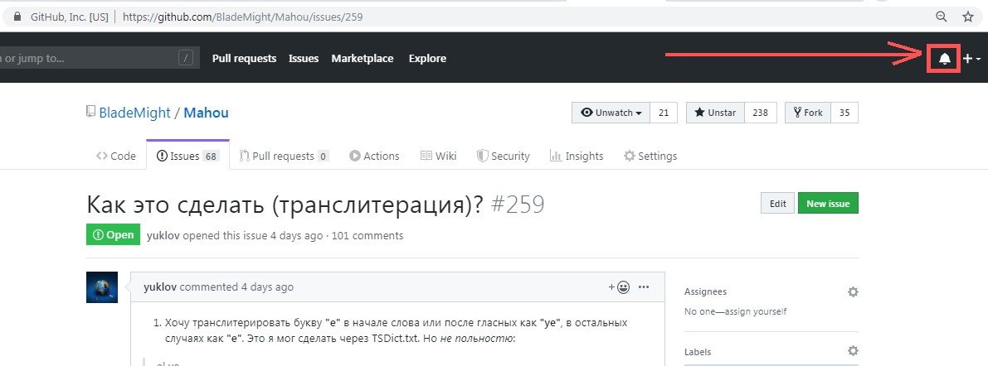The width and height of the screenshot is (988, 366).
Task: Open the plus create-new dropdown
Action: [x=971, y=59]
